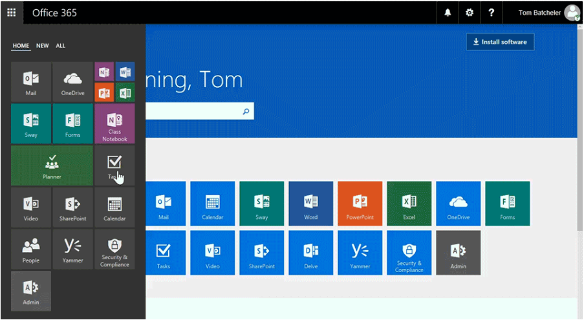Open Video tile in launcher panel
The height and width of the screenshot is (320, 584).
click(31, 208)
